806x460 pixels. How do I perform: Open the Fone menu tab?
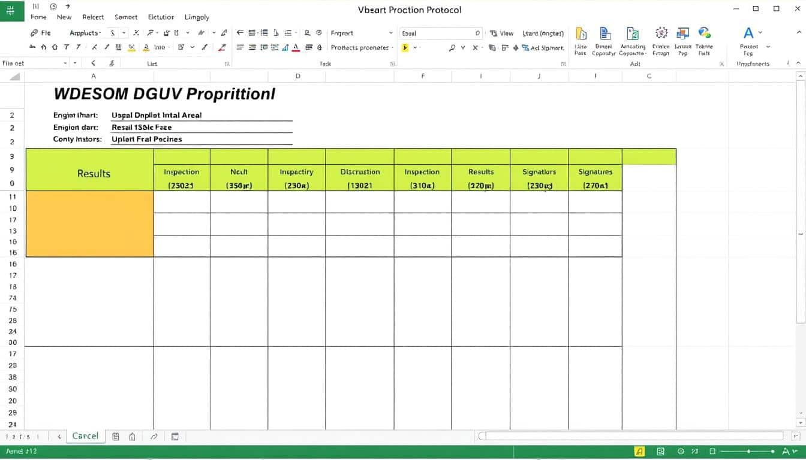(x=38, y=17)
